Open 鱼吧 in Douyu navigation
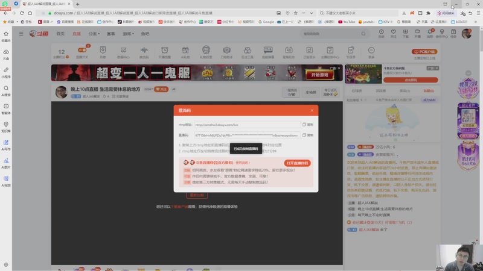This screenshot has width=483, height=271. pyautogui.click(x=145, y=34)
